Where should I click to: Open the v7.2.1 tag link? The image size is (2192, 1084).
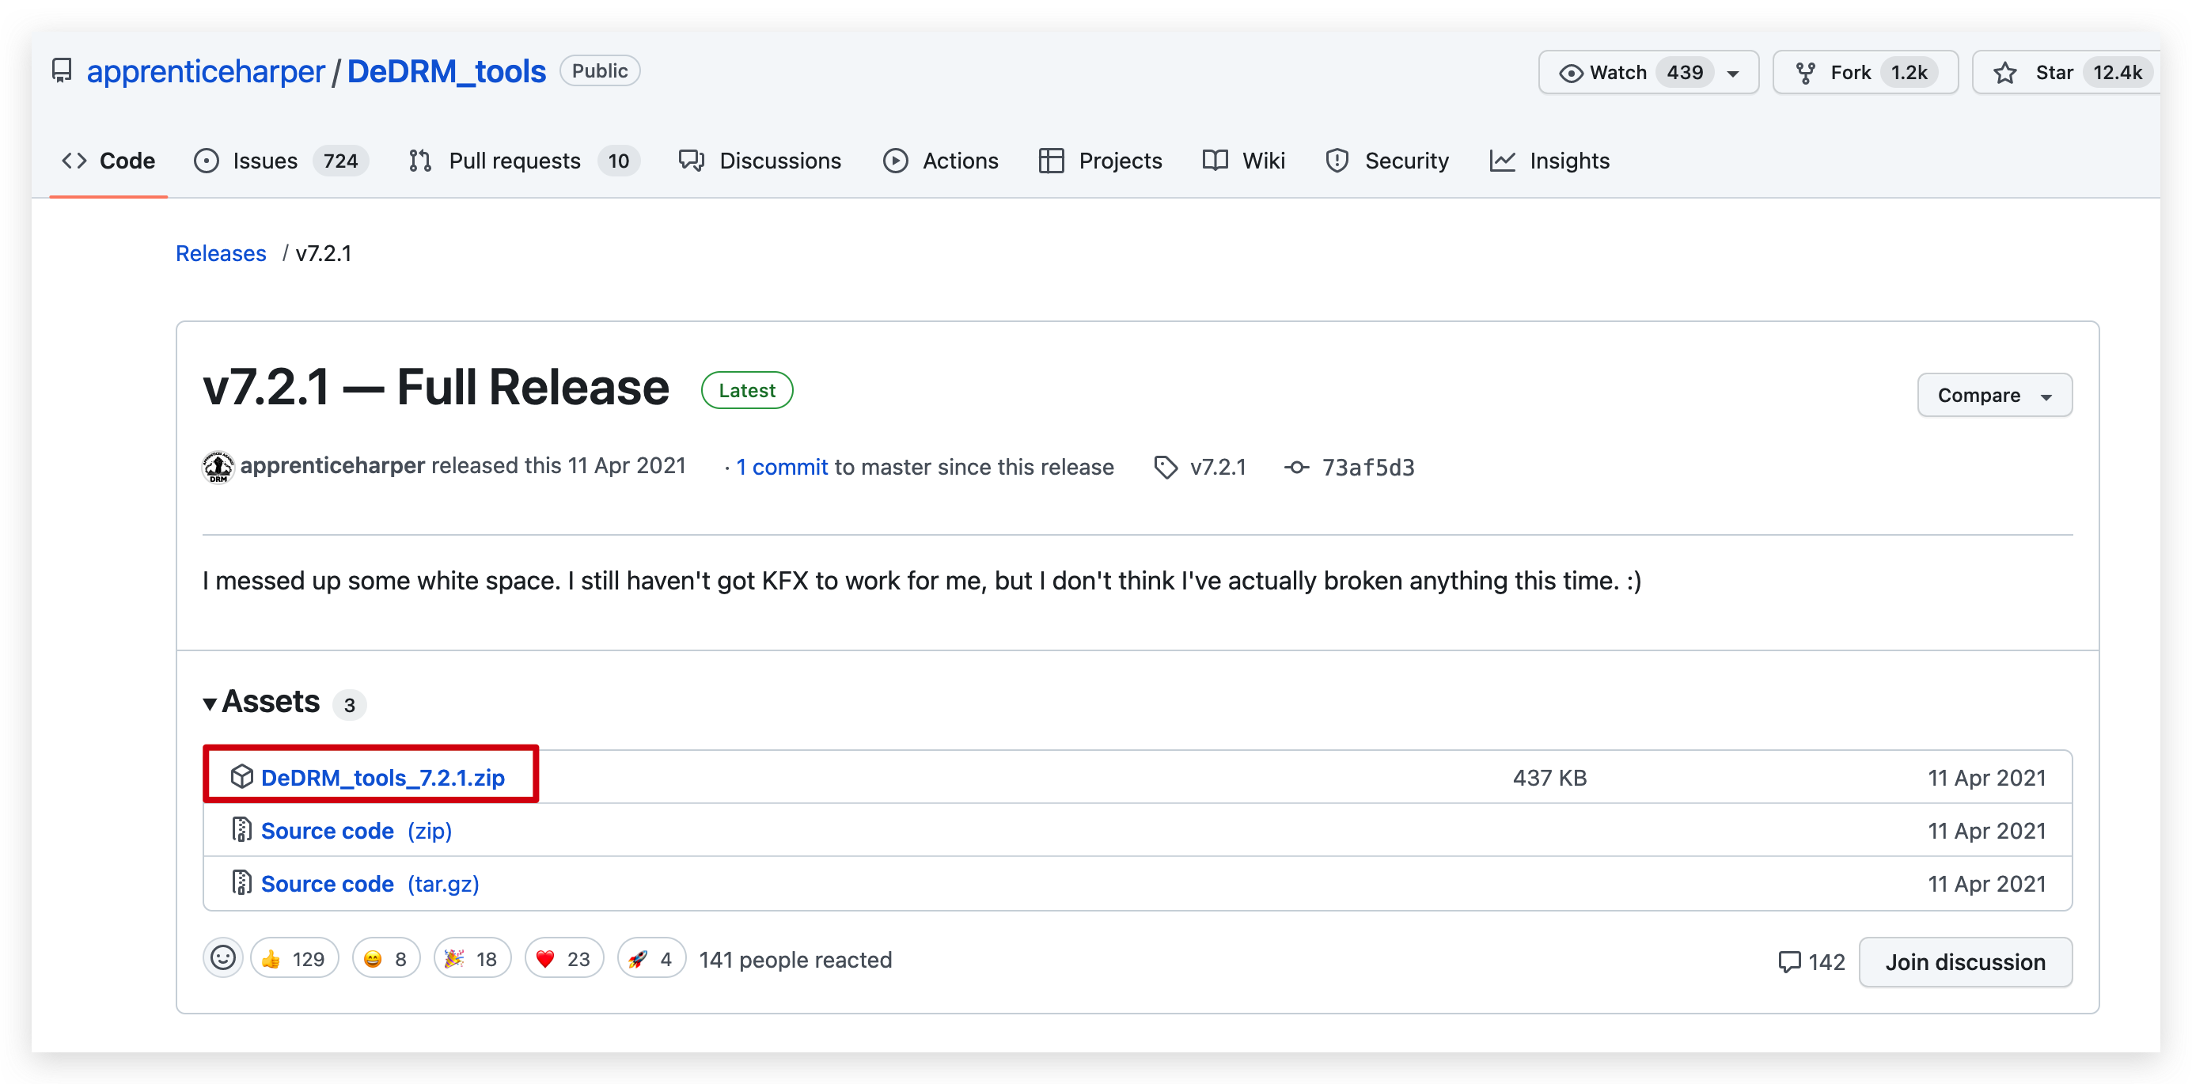pos(1218,466)
